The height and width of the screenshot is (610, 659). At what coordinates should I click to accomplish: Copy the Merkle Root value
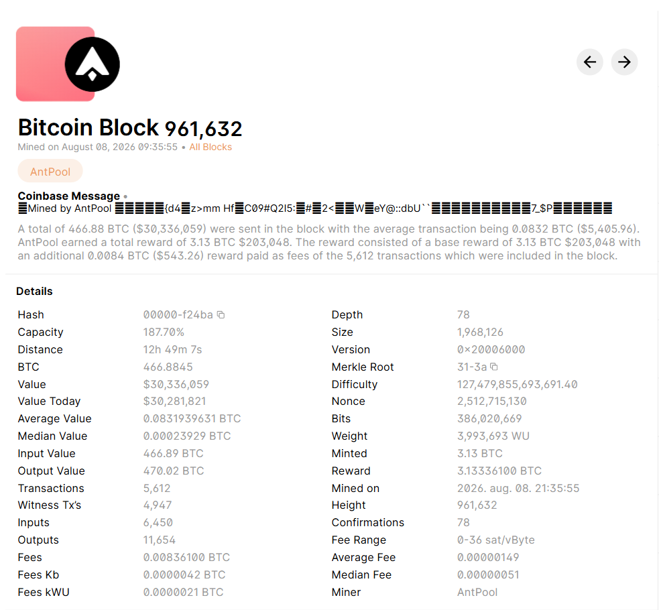(494, 367)
